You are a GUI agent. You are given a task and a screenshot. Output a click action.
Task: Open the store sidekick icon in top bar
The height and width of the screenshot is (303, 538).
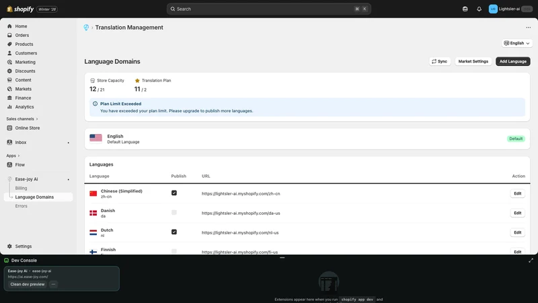coord(465,9)
